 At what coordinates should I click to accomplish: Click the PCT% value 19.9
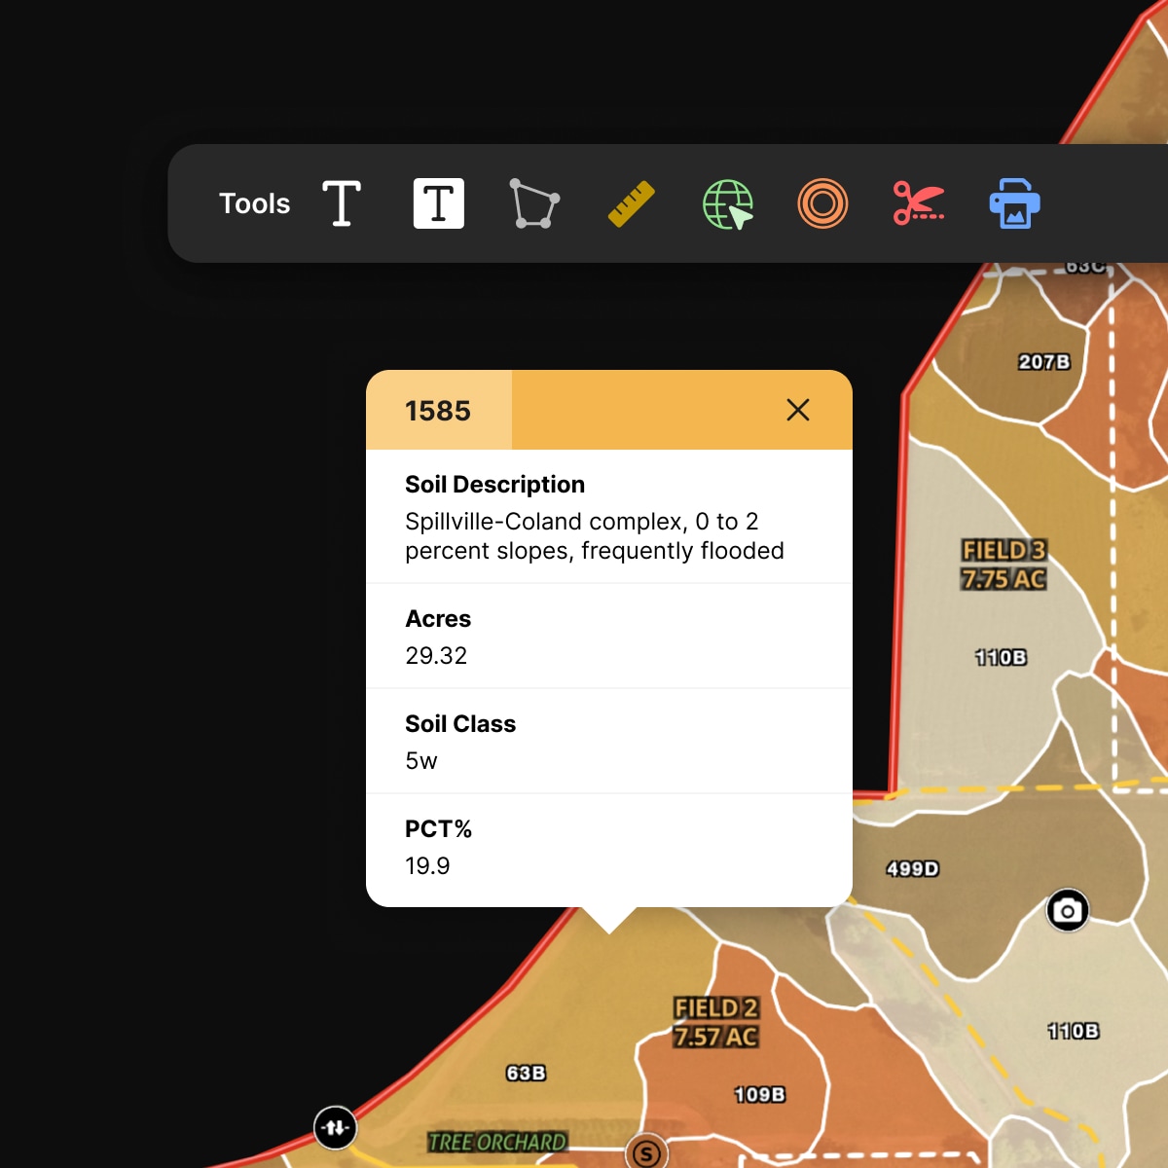point(427,866)
